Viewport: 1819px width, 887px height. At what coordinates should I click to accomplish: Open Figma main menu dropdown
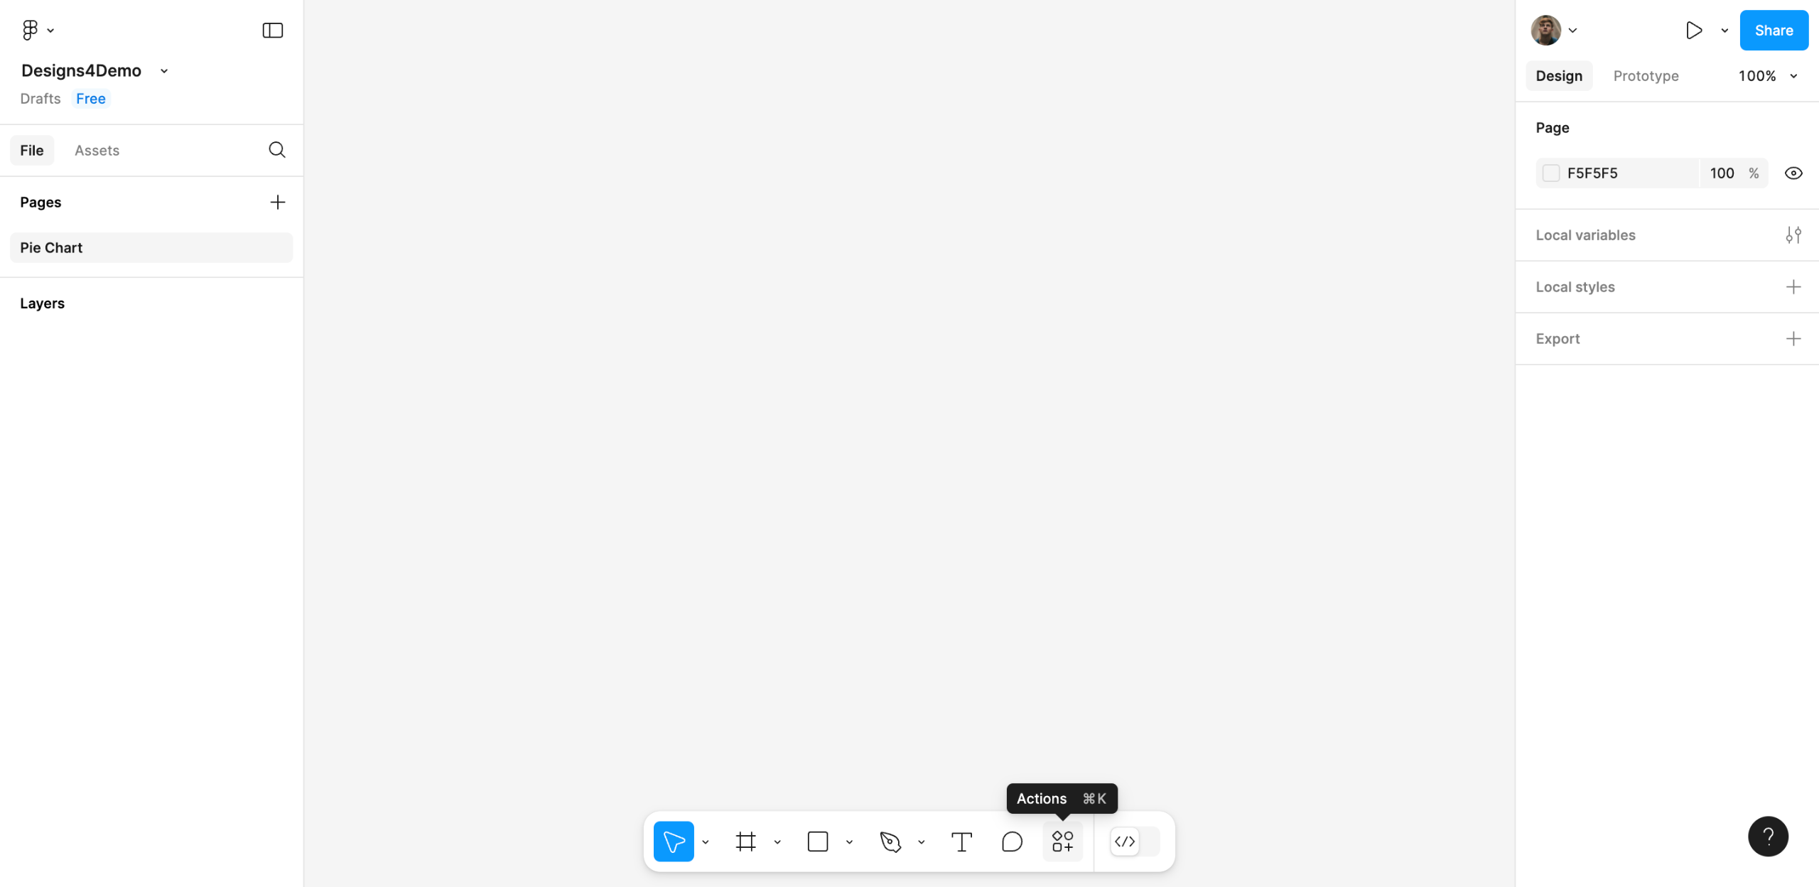[x=38, y=31]
